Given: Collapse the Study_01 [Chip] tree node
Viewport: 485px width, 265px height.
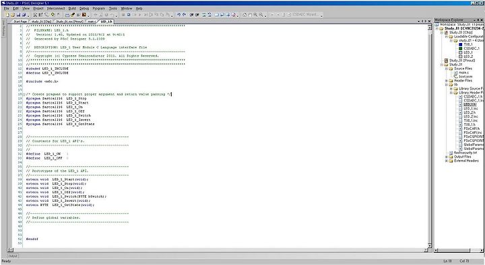Looking at the screenshot, I should click(442, 32).
